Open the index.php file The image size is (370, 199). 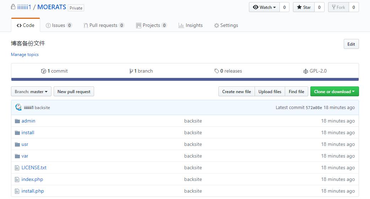pos(32,179)
